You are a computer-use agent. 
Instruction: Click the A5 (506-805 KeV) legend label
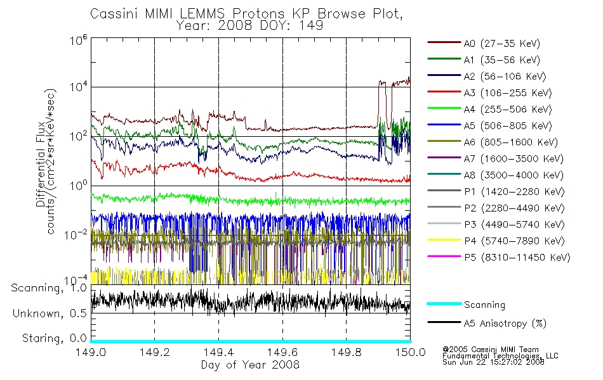pyautogui.click(x=508, y=126)
